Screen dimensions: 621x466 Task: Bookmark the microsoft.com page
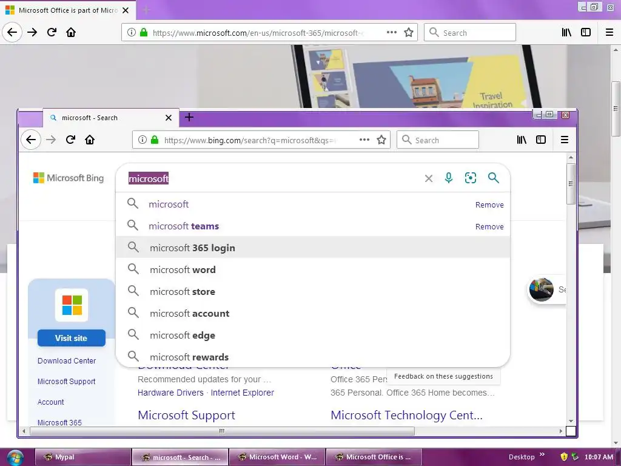pyautogui.click(x=409, y=33)
